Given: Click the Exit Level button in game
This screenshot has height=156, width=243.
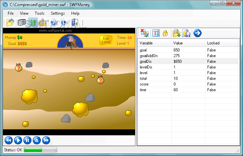Looking at the screenshot, I should (106, 40).
